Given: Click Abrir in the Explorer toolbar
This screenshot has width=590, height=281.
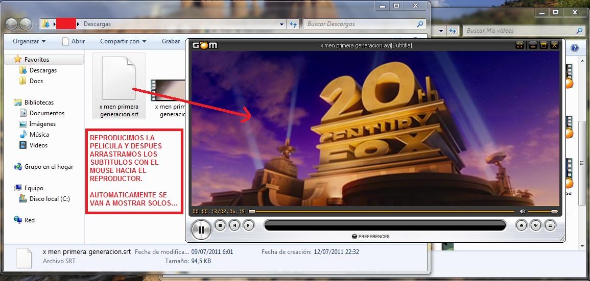Looking at the screenshot, I should pyautogui.click(x=74, y=41).
